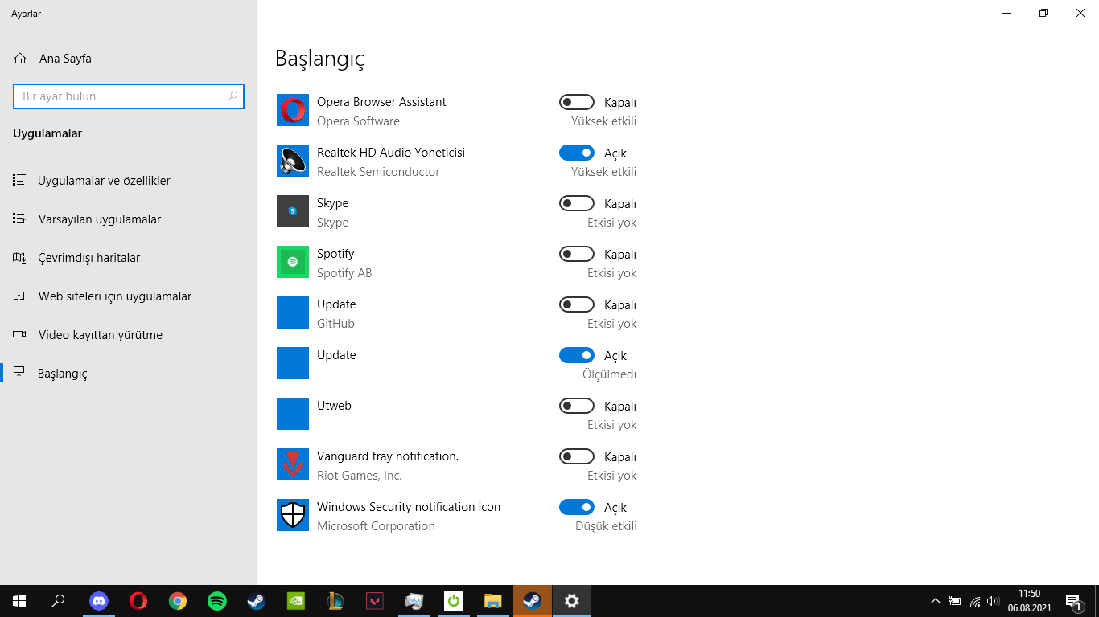Click the 'Realtek Semiconductor' publisher text
Viewport: 1099px width, 617px height.
pyautogui.click(x=378, y=172)
